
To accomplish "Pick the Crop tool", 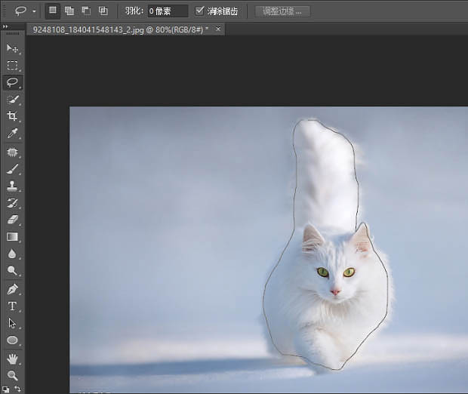I will click(x=12, y=116).
